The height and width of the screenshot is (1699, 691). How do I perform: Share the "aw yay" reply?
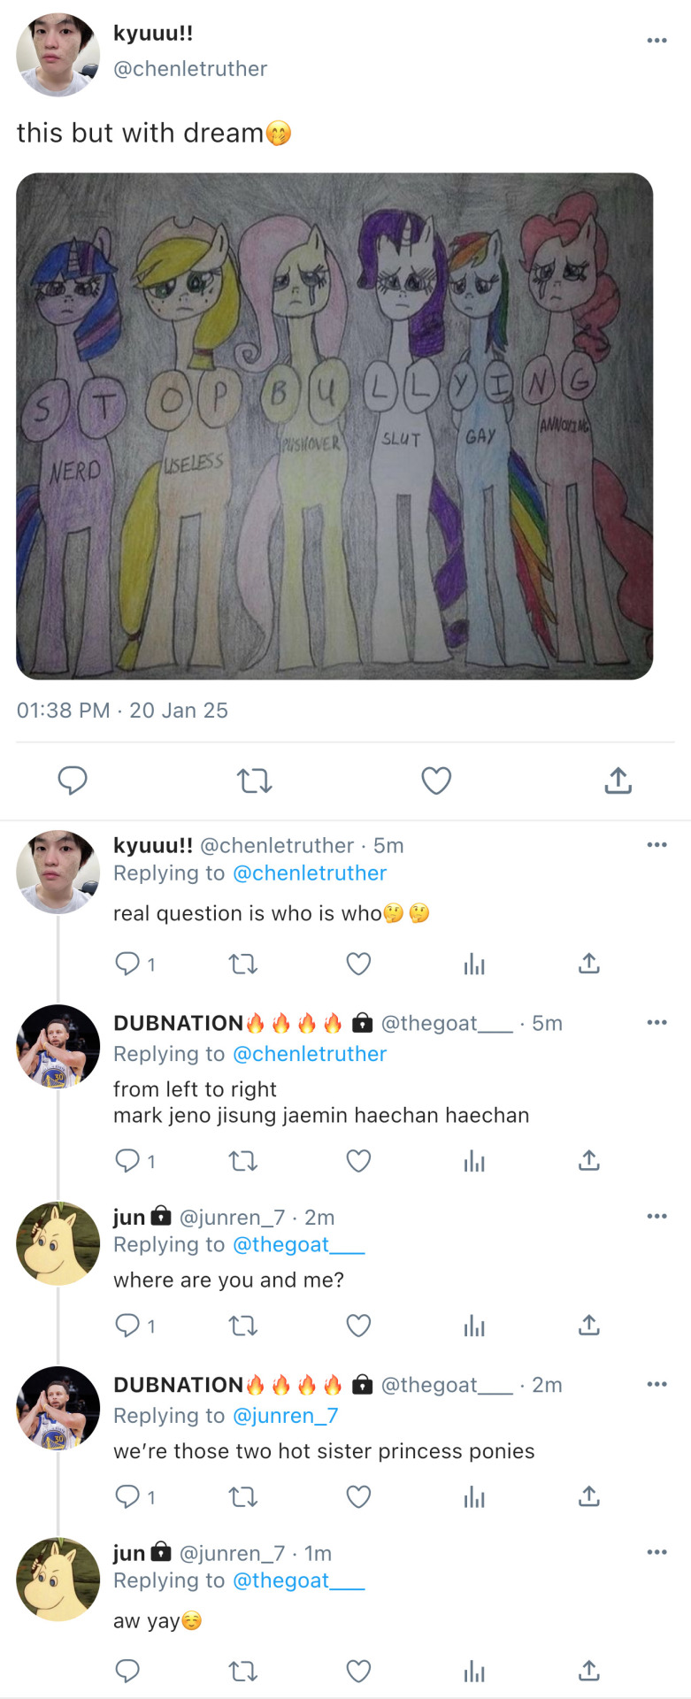589,1671
